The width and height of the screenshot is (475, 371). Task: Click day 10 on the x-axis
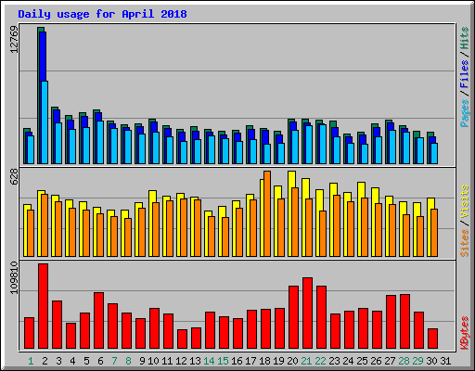(x=153, y=361)
